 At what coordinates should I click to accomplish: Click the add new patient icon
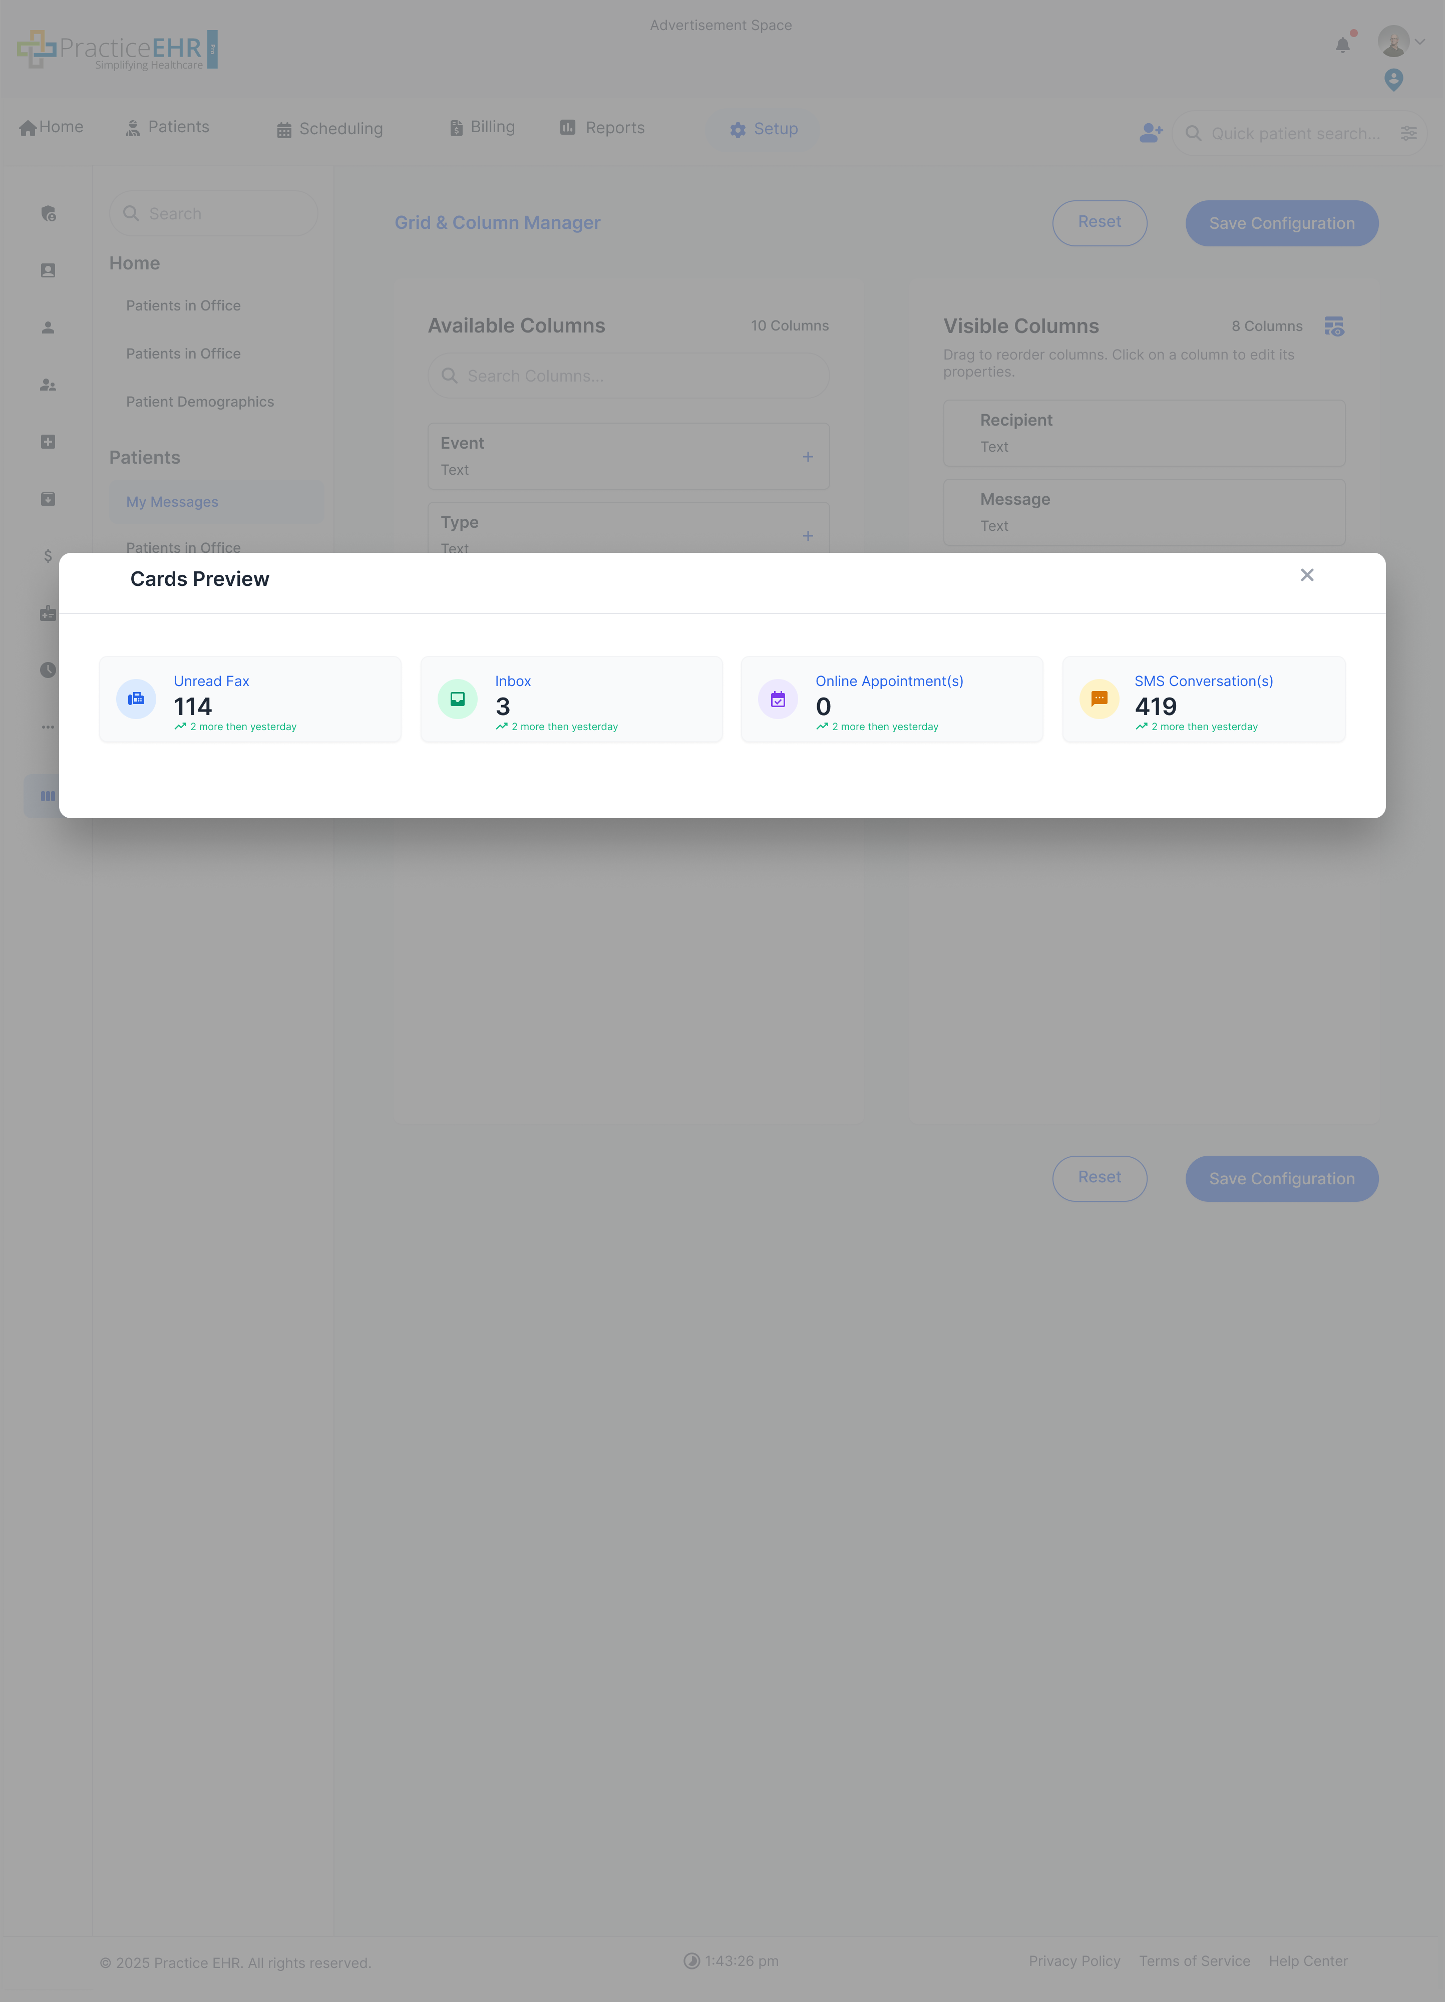pos(1150,133)
